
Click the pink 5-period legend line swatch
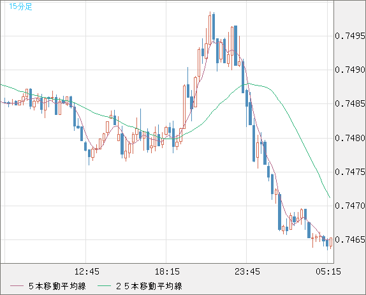[x=17, y=286]
